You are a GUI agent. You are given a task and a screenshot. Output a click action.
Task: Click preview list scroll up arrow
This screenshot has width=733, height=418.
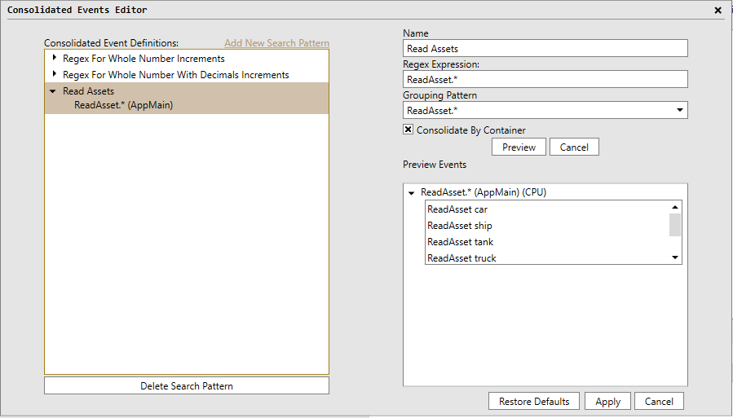675,207
